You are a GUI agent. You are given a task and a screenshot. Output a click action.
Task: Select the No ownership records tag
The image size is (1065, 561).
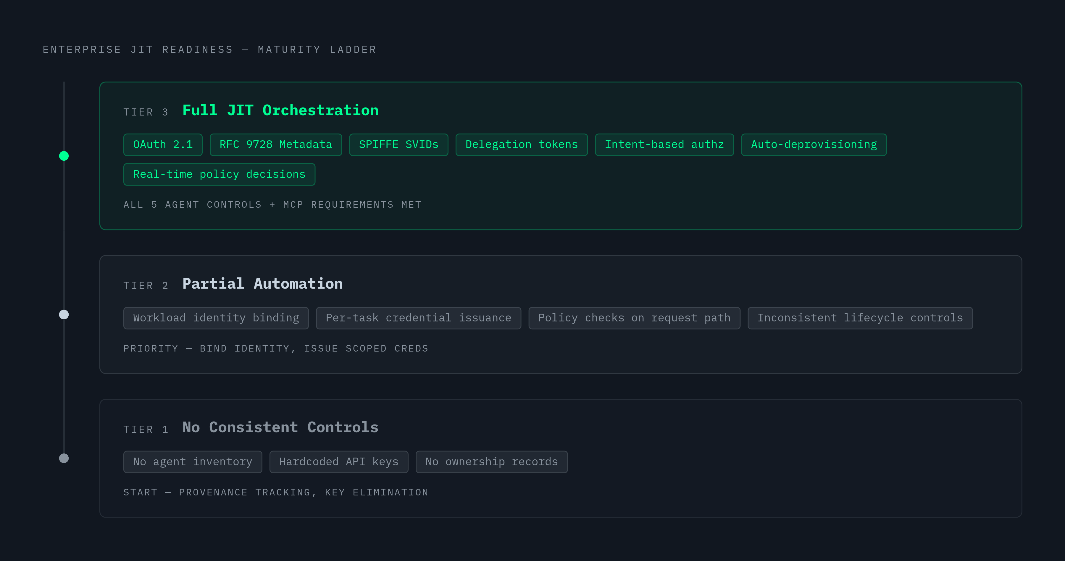coord(492,461)
